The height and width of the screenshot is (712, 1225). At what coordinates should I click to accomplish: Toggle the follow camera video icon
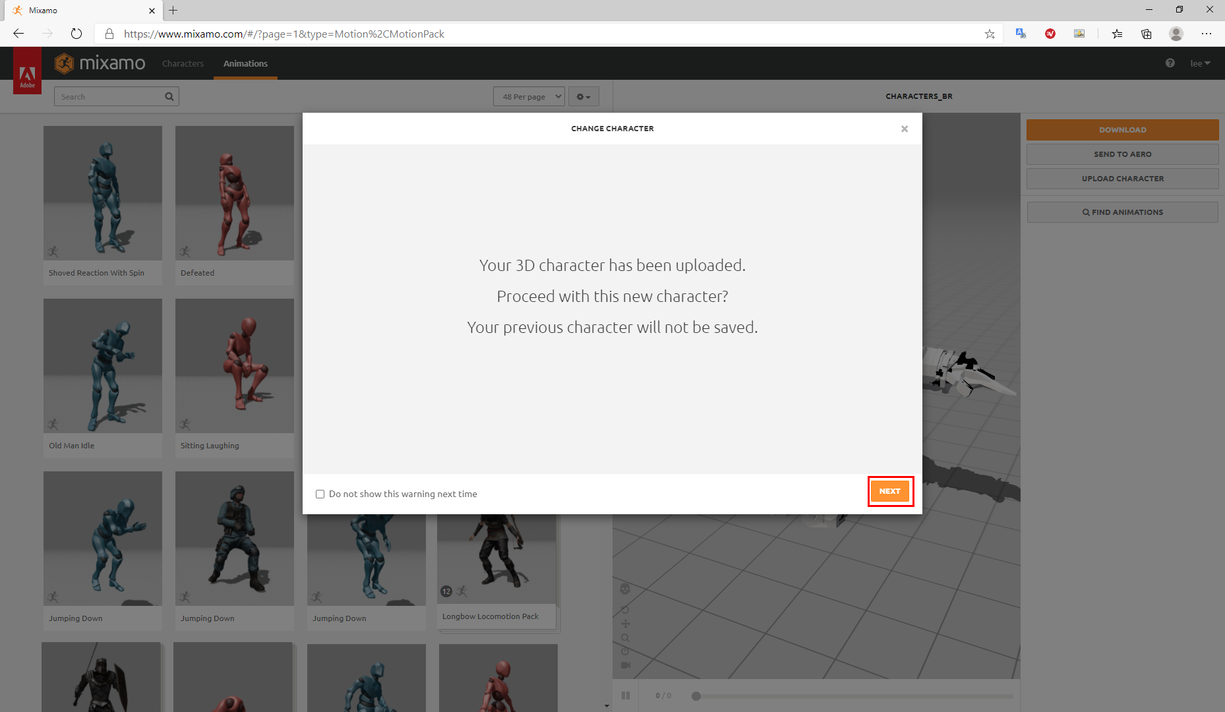(626, 665)
